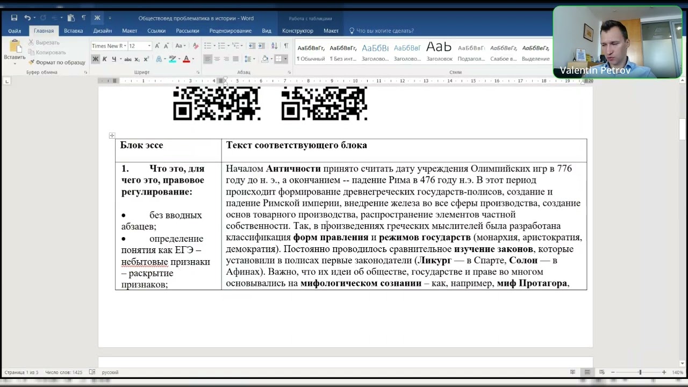Toggle superscript x² formatting
The image size is (688, 387).
146,59
